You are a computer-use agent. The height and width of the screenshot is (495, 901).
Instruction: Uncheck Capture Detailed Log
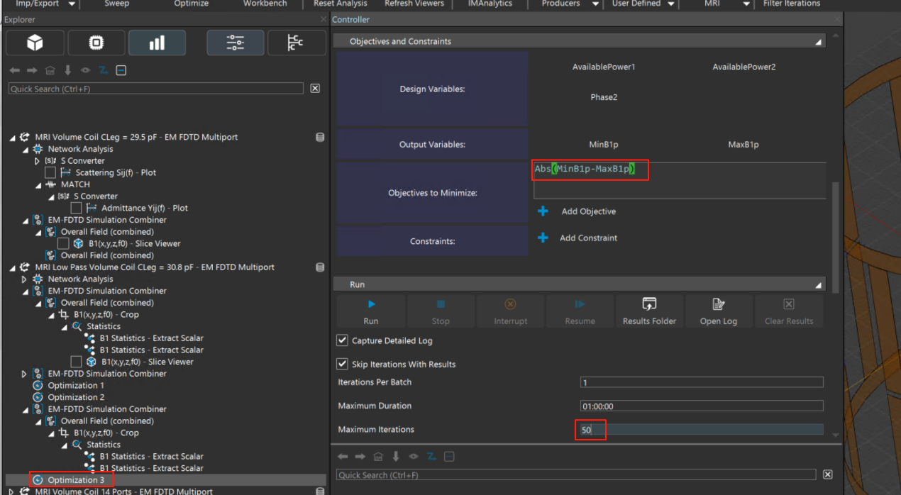[x=343, y=340]
